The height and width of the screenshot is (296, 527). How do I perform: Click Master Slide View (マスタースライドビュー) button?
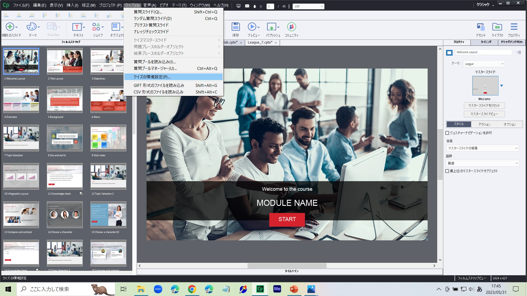[x=484, y=114]
